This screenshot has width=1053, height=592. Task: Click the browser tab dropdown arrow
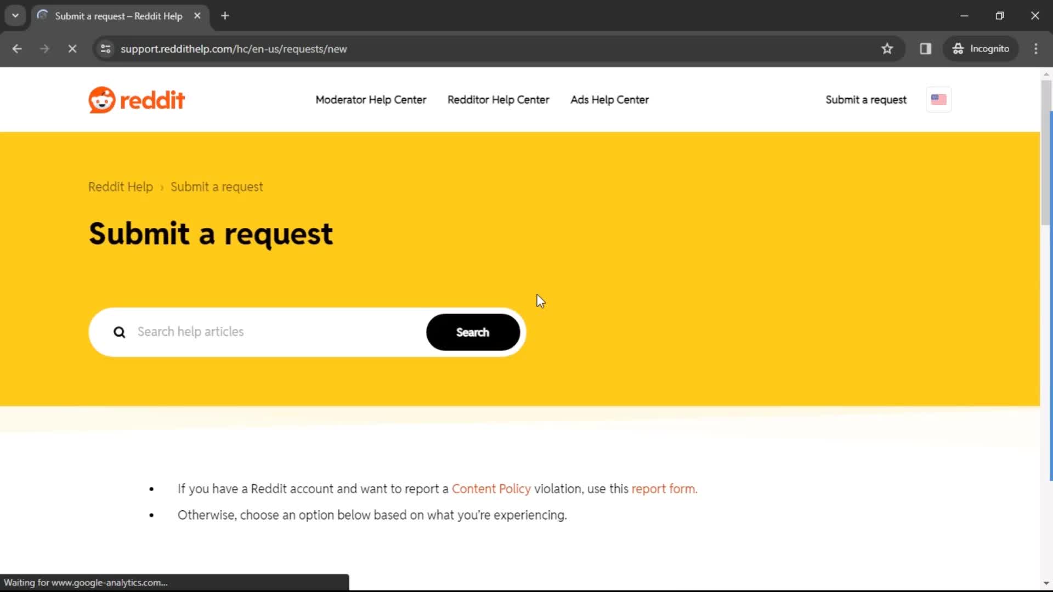tap(15, 16)
